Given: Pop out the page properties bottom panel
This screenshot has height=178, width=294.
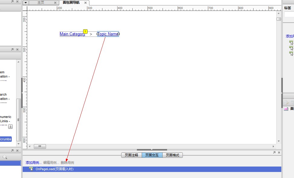Looking at the screenshot, I should (274, 153).
